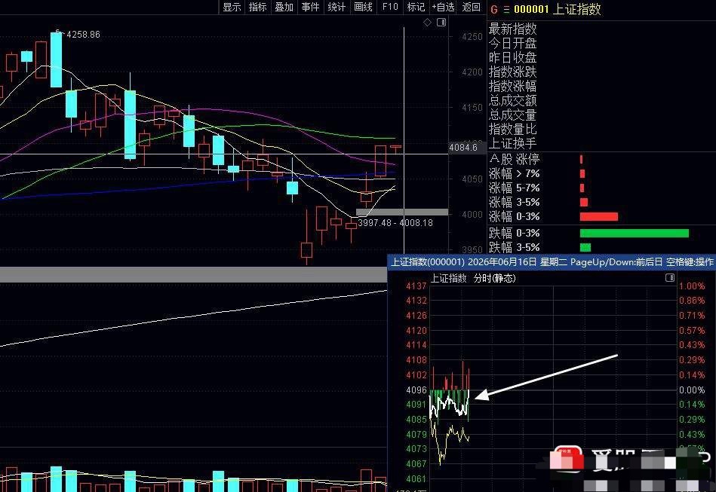
Task: Click the panel icon in the 分时 popup
Action: click(x=670, y=278)
